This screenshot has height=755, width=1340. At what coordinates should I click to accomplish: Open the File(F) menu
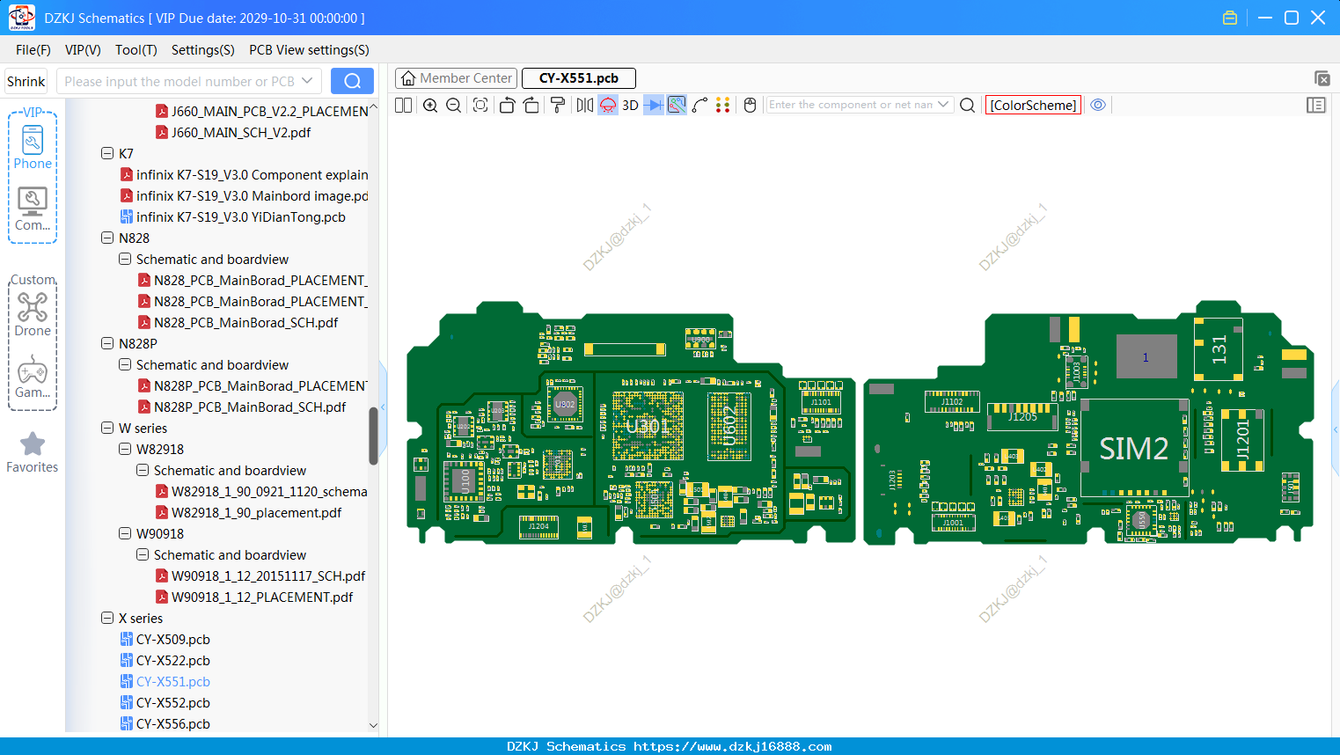click(x=33, y=50)
